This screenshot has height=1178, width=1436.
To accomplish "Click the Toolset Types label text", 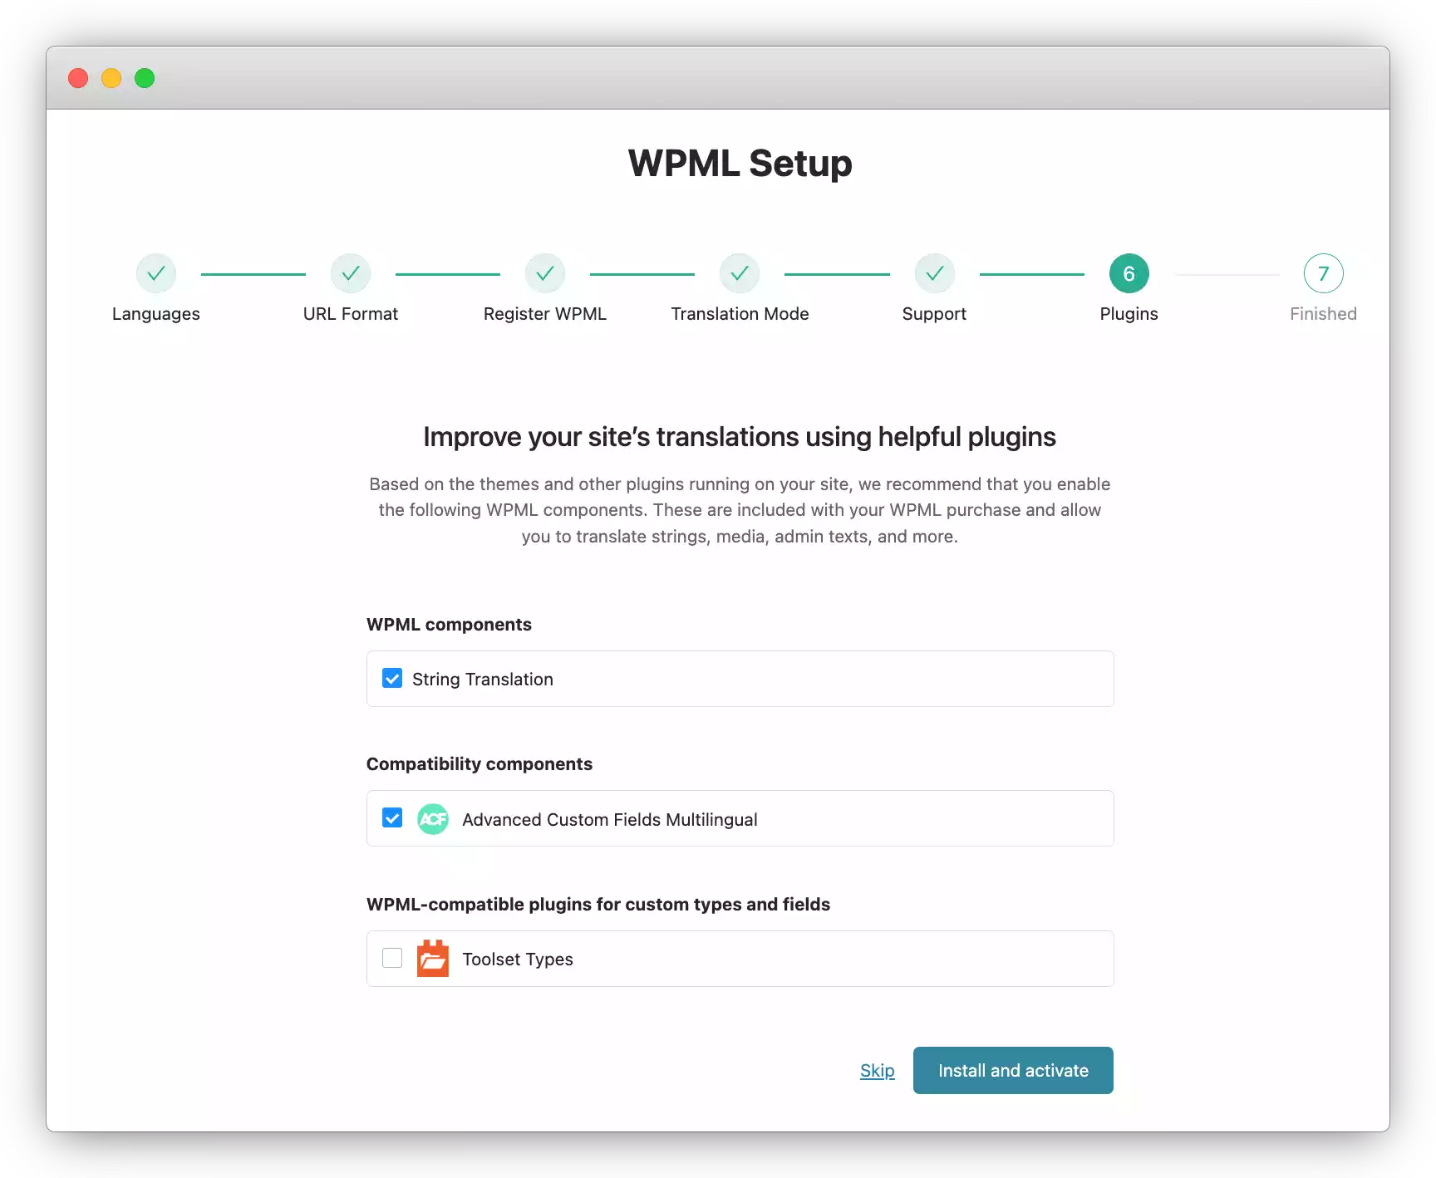I will coord(518,960).
